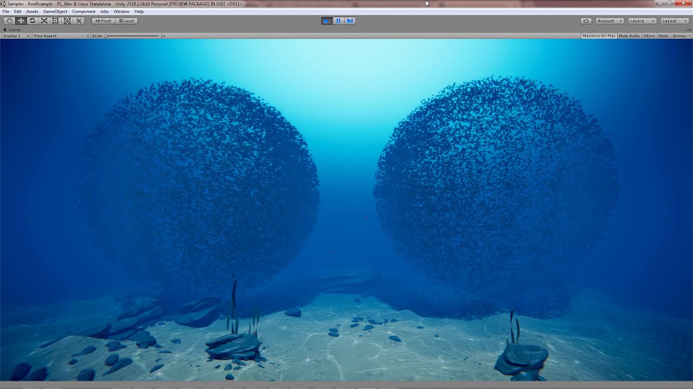Open the Free Aspect dropdown
693x389 pixels.
click(x=45, y=36)
